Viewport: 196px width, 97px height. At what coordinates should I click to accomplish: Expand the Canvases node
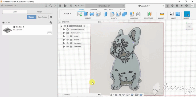pos(64,43)
